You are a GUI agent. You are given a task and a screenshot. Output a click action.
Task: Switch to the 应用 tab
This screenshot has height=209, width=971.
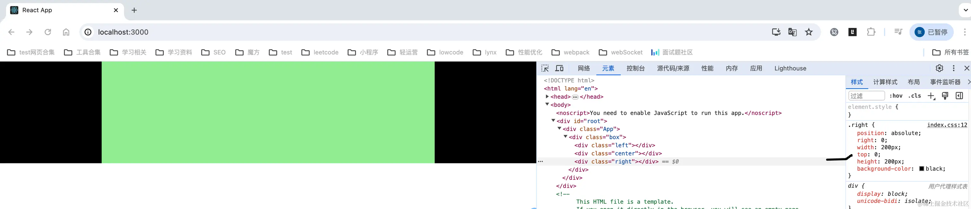point(756,68)
